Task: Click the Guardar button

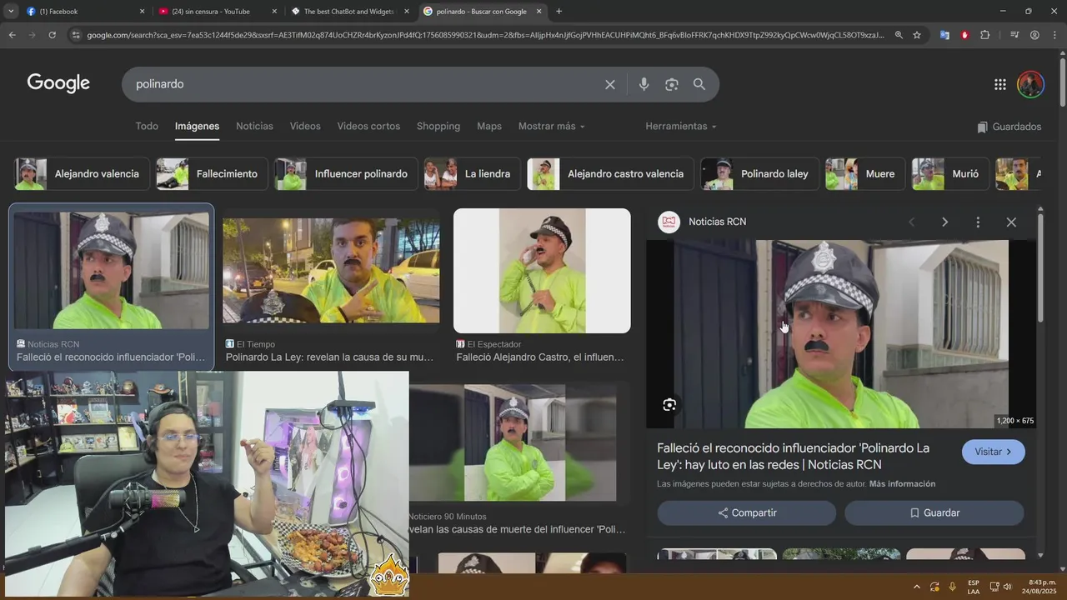Action: [x=934, y=512]
